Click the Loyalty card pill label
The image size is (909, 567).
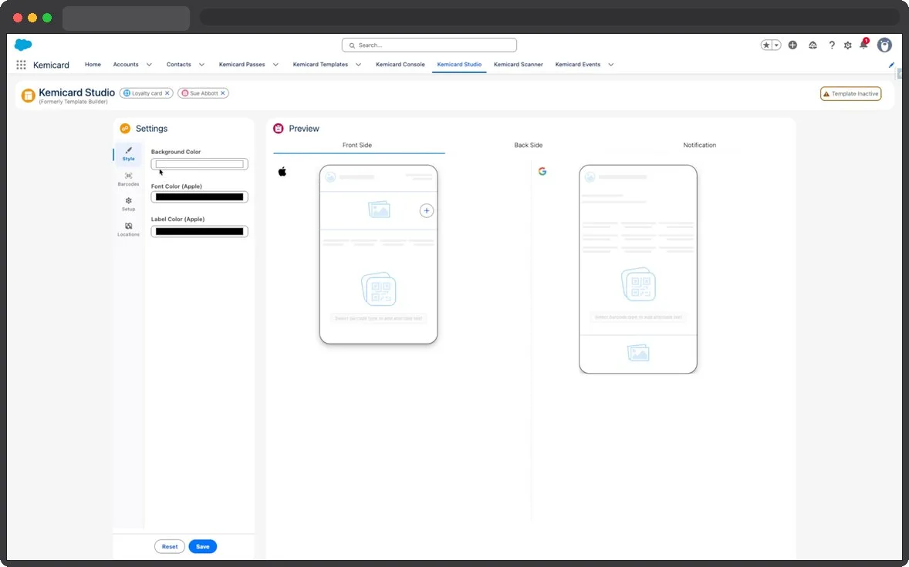pos(147,93)
